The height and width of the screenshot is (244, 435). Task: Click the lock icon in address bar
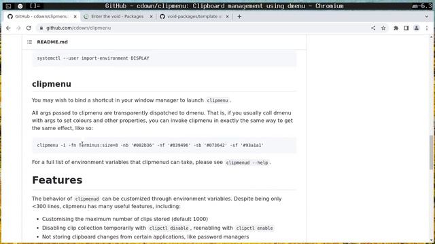tap(41, 28)
